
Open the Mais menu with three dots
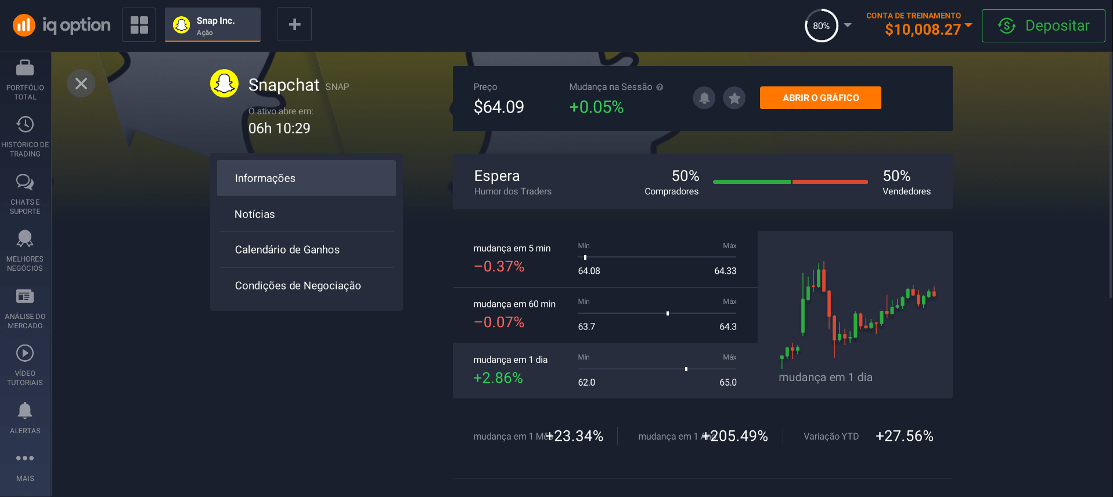pyautogui.click(x=25, y=467)
